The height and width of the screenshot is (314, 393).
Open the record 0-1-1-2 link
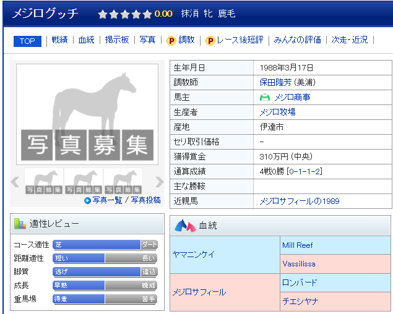point(304,171)
